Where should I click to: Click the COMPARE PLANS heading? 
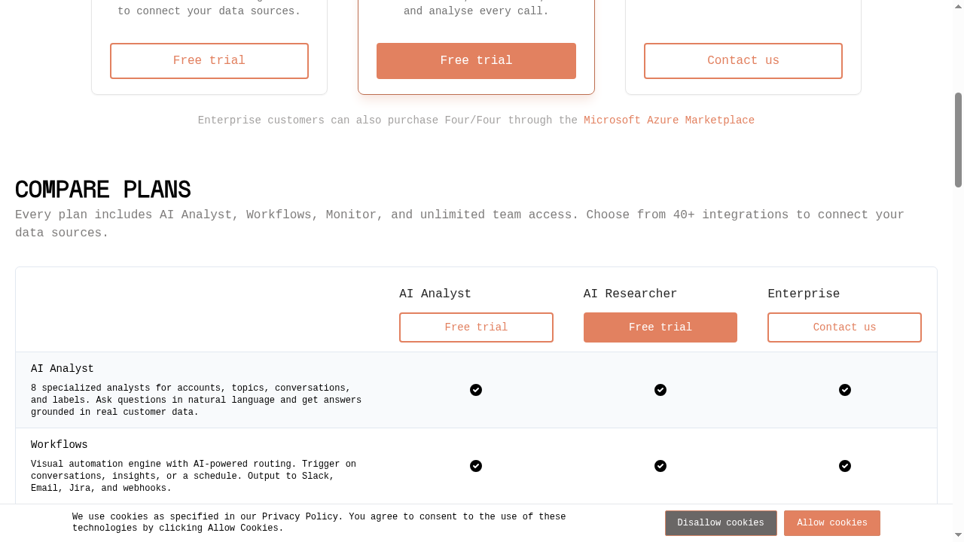103,189
